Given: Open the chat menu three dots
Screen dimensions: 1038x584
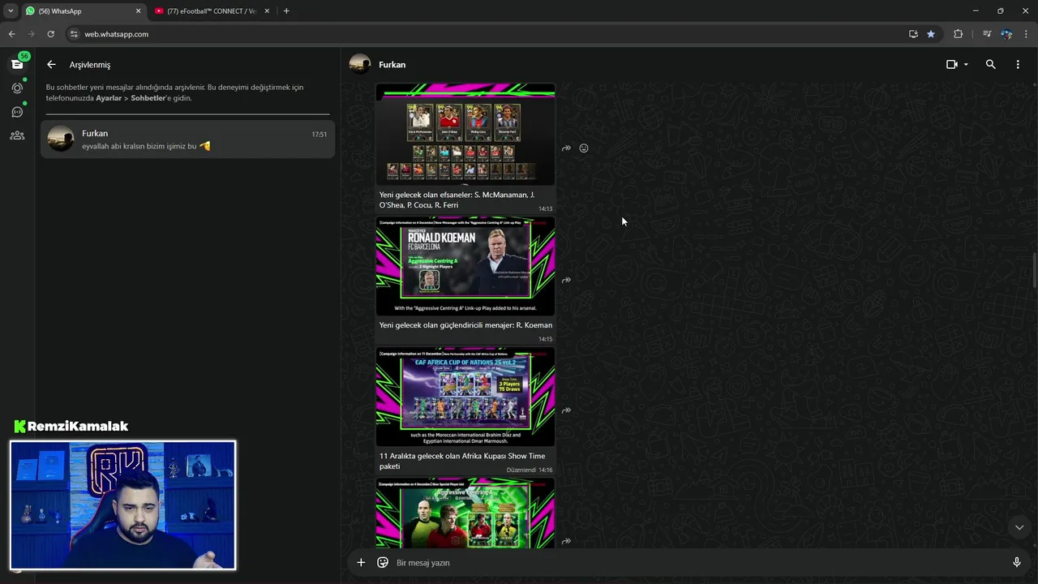Looking at the screenshot, I should (x=1018, y=64).
